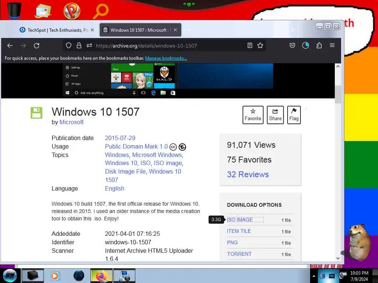Open the desktop trash bin icon
The height and width of the screenshot is (283, 378).
[14, 10]
